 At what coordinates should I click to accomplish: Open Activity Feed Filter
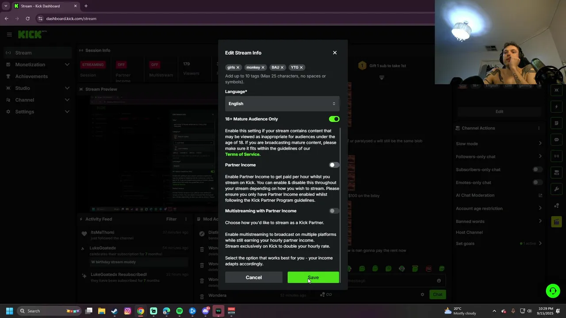click(x=172, y=219)
